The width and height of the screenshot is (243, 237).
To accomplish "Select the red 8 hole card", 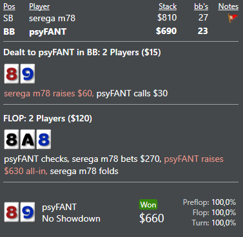I will pos(12,74).
